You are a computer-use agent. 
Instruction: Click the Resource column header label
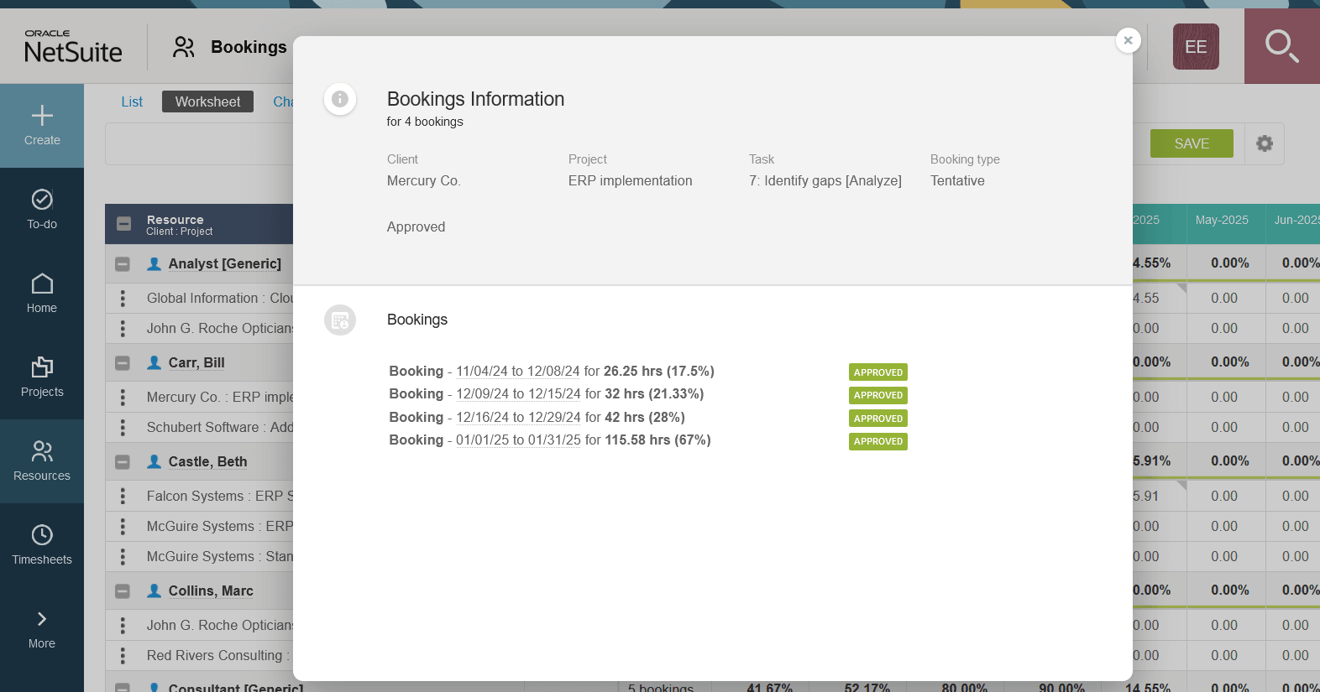(175, 220)
